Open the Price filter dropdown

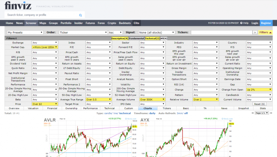45,104
